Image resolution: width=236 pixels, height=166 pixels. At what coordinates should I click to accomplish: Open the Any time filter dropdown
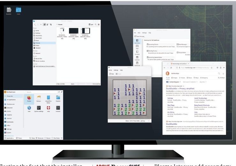pos(203,82)
